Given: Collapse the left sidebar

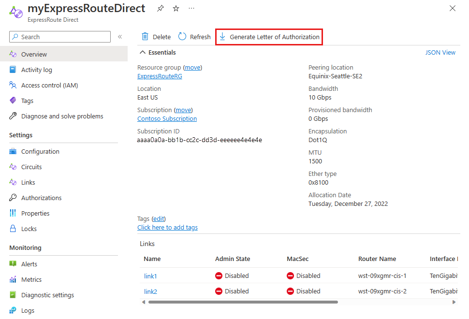Looking at the screenshot, I should tap(120, 37).
